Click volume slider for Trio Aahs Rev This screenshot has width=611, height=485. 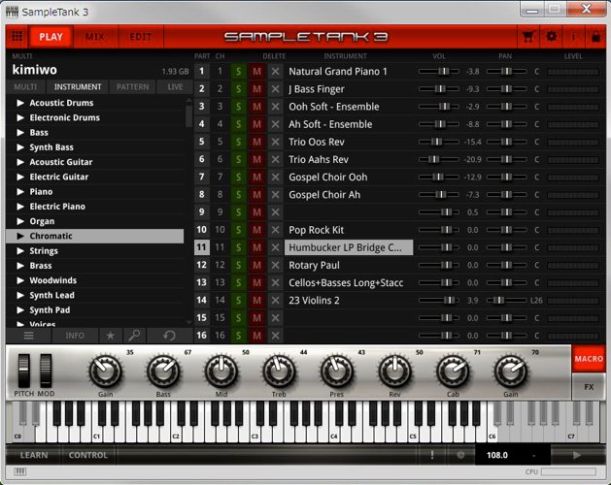pos(439,160)
